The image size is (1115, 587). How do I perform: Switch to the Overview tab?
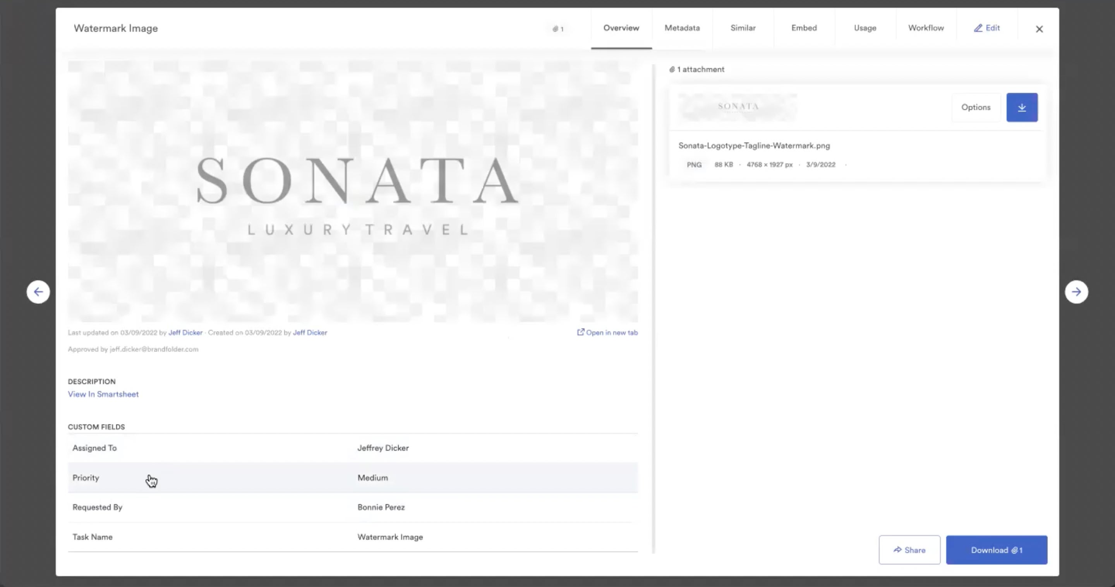pyautogui.click(x=621, y=28)
